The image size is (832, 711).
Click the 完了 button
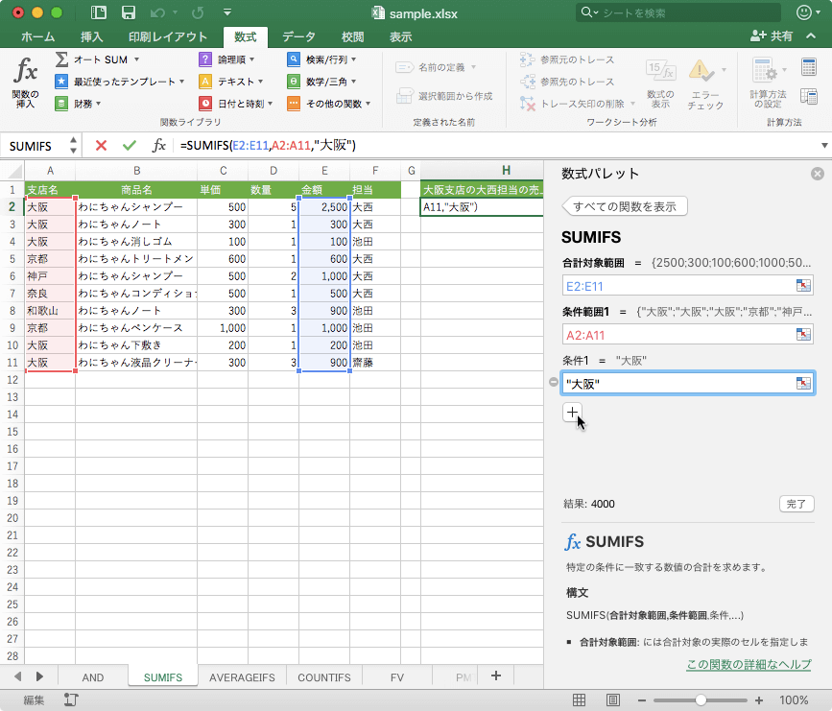(x=796, y=504)
